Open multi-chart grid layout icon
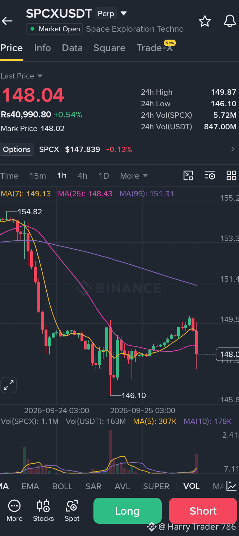Screen dimensions: 239x536 (x=231, y=176)
